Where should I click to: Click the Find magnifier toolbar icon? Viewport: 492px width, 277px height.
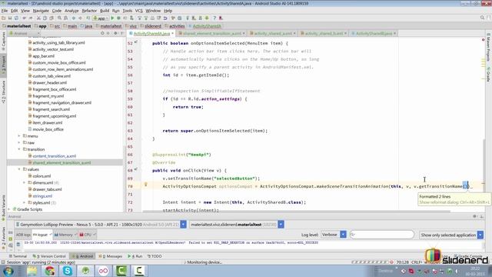[59, 18]
